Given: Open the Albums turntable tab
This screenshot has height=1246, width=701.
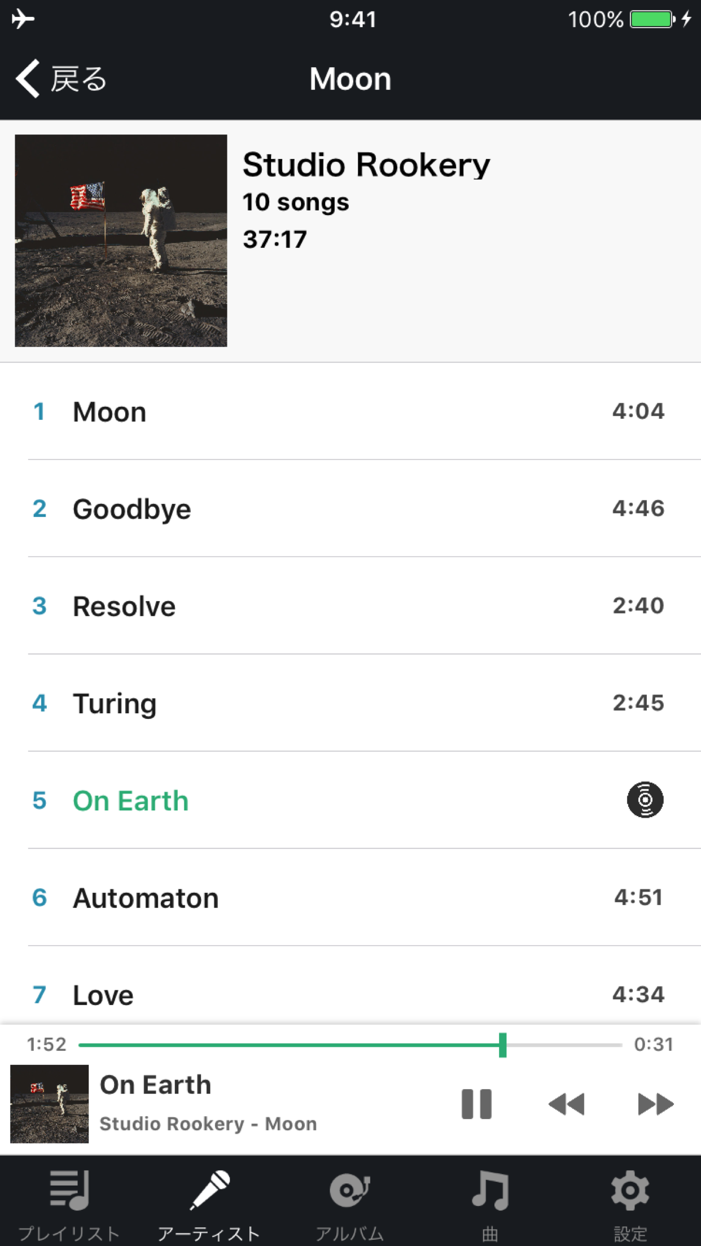Looking at the screenshot, I should point(350,1192).
